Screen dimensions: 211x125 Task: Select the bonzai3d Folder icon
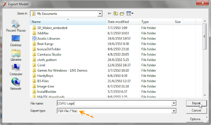[x=34, y=49]
